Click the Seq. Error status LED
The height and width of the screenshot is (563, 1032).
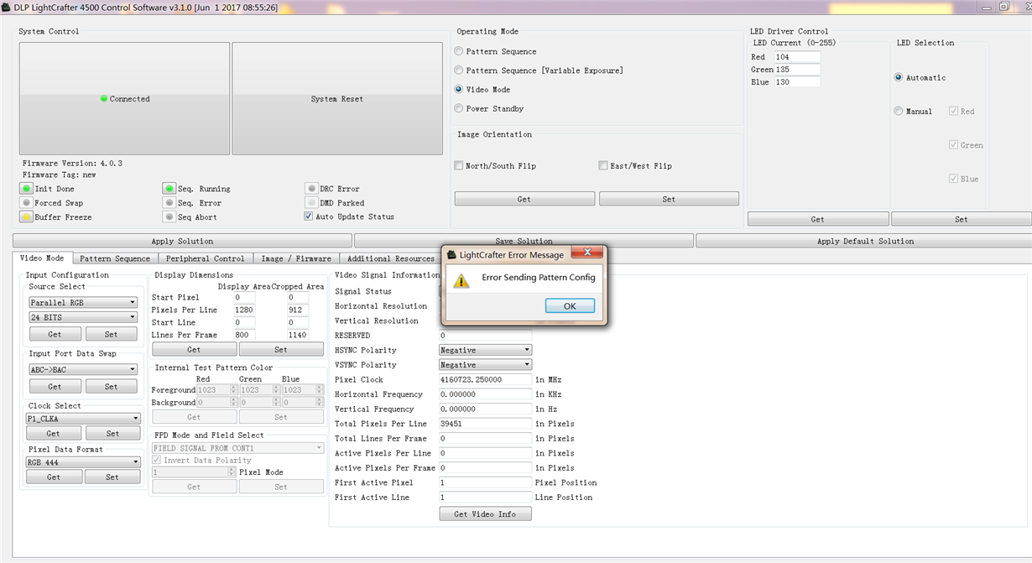coord(169,203)
